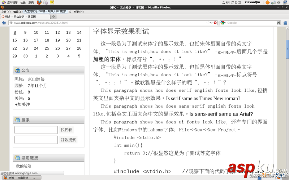Bookmark this page with the star icon
Image resolution: width=289 pixels, height=180 pixels.
(x=208, y=23)
